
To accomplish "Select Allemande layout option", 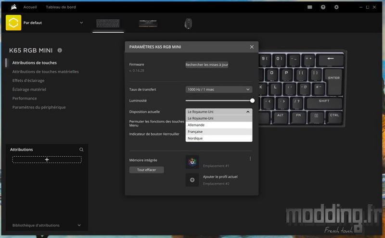I will coord(219,125).
